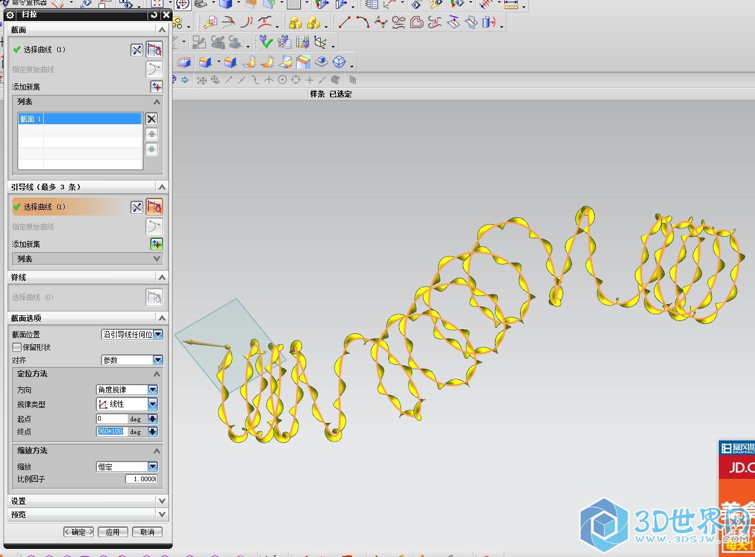Click the heart-shaped general conic icon
This screenshot has height=557, width=755.
416,22
